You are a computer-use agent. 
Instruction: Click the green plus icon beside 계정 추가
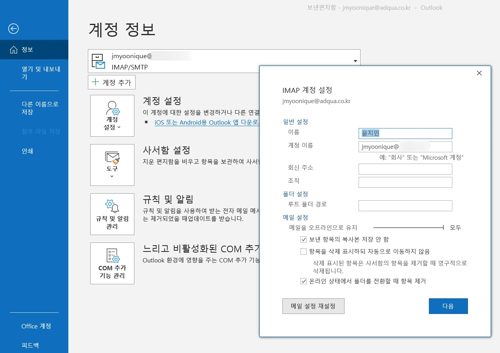(95, 82)
